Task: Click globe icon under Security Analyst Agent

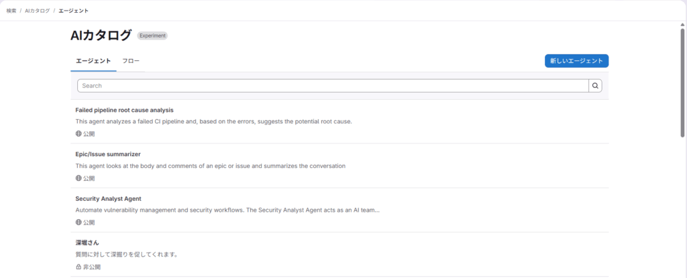Action: [x=78, y=222]
